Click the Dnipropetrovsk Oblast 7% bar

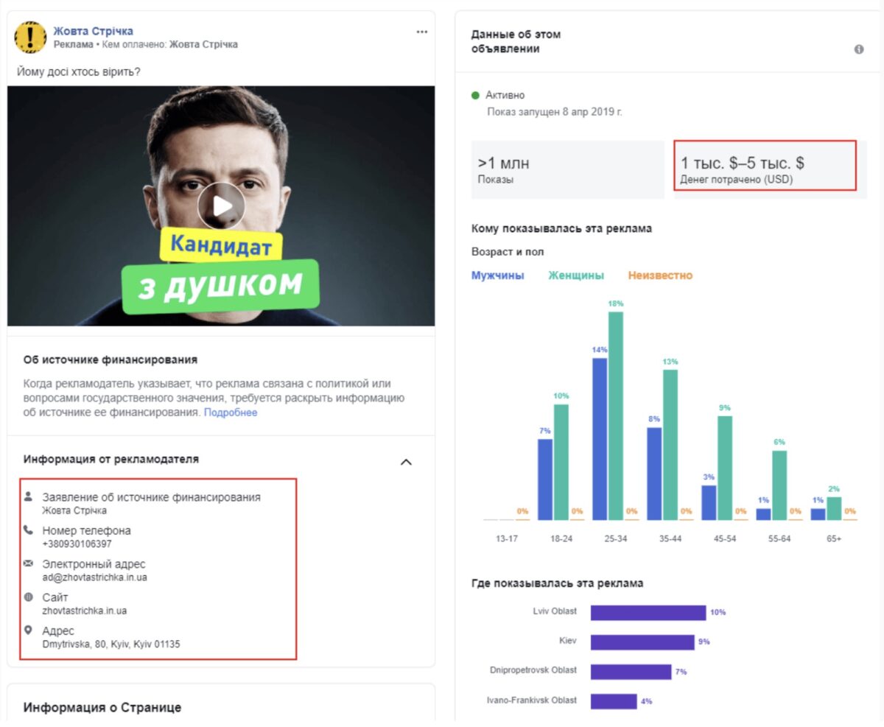[x=631, y=672]
